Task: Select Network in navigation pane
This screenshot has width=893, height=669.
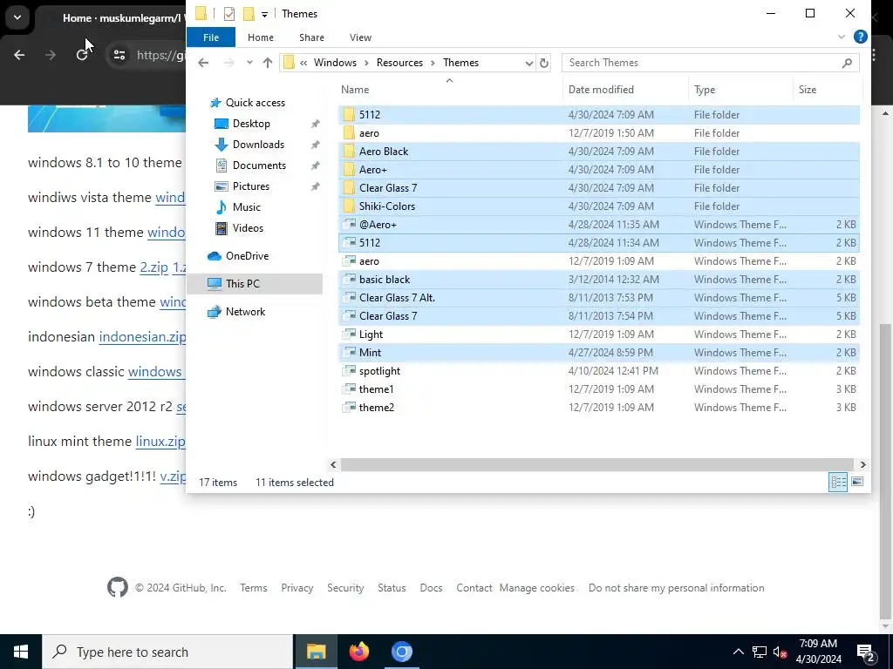Action: [x=245, y=312]
